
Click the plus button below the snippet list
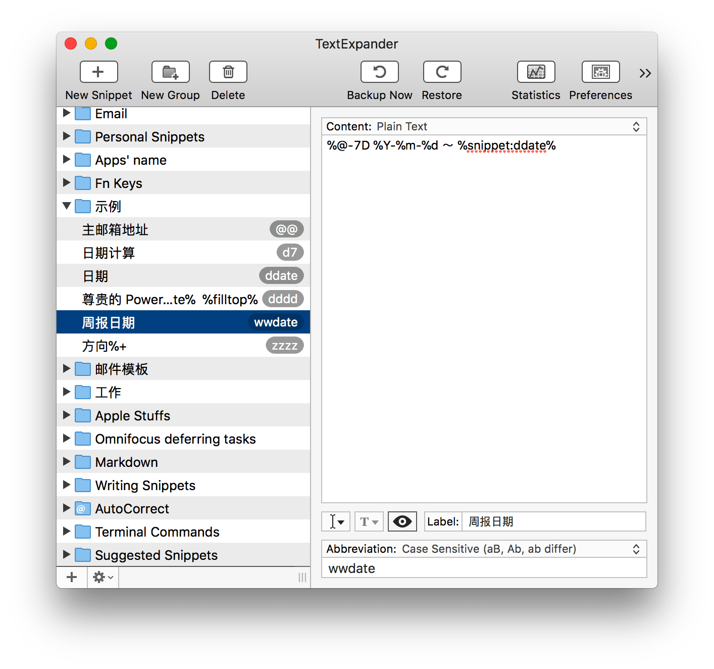click(x=72, y=577)
